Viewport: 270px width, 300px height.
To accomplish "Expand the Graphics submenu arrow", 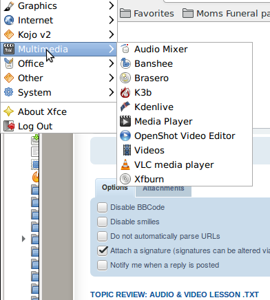I will [112, 6].
